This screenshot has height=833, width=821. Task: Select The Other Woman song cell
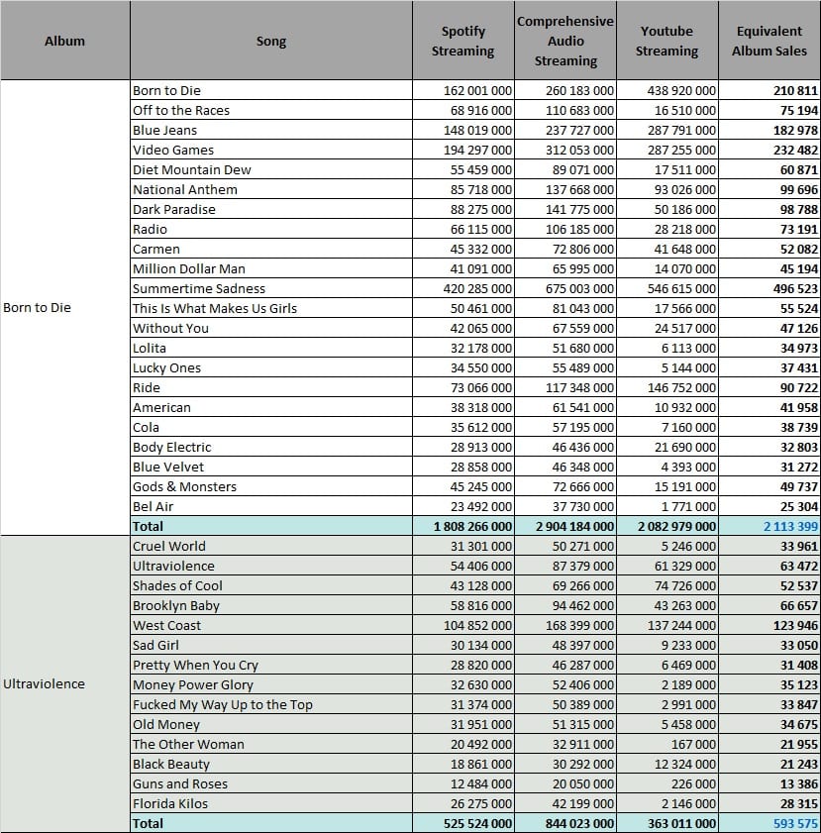point(270,744)
